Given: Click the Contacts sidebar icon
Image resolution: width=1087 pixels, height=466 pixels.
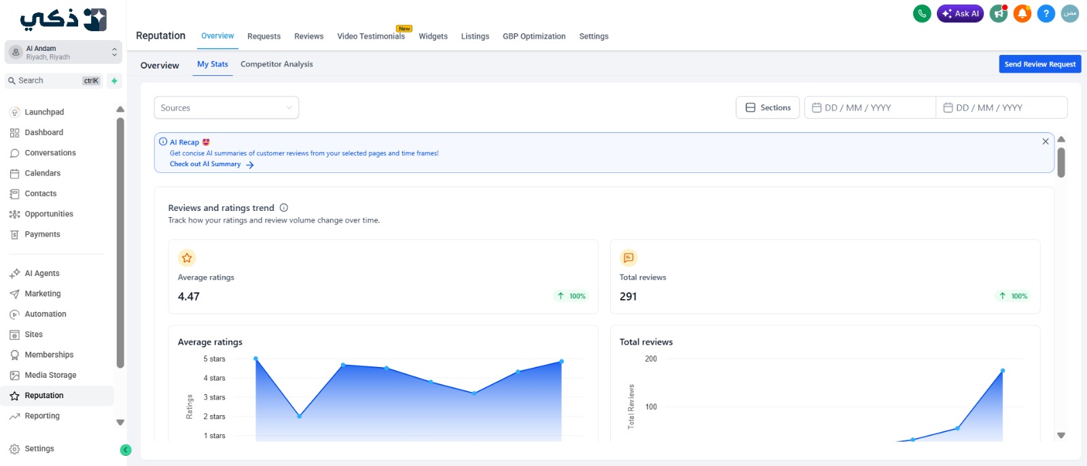Looking at the screenshot, I should point(14,193).
